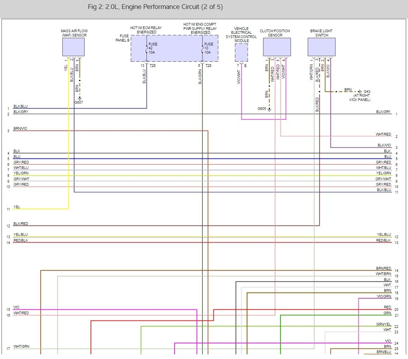Screen dimensions: 408x359
Task: Click the BRN label at right pin 18
Action: click(387, 291)
